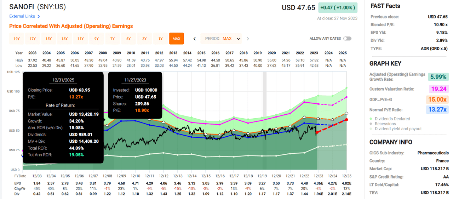
Task: Open the External Links chevron
Action: tap(39, 16)
